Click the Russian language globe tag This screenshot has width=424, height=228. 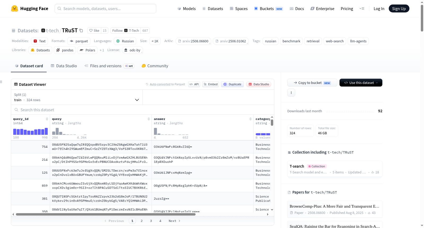point(125,41)
